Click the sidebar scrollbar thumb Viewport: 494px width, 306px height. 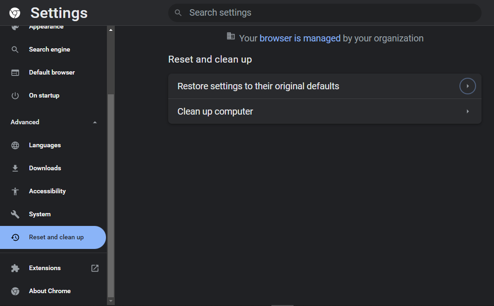pyautogui.click(x=111, y=196)
